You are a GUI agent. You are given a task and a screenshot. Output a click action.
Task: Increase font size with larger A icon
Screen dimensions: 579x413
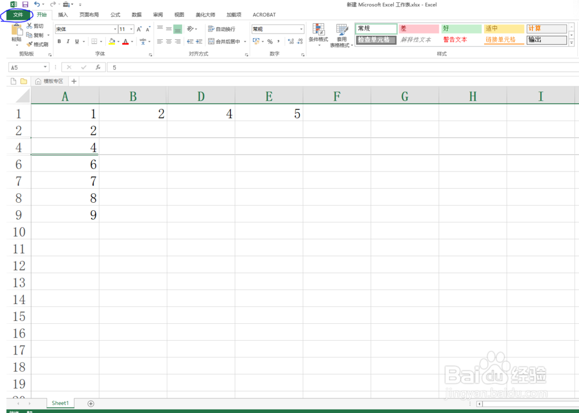point(139,29)
